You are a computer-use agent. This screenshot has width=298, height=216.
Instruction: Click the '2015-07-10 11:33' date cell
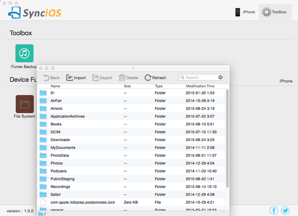click(x=201, y=132)
